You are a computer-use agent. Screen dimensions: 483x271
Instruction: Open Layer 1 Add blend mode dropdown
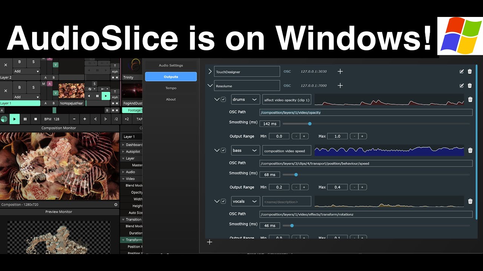26,96
